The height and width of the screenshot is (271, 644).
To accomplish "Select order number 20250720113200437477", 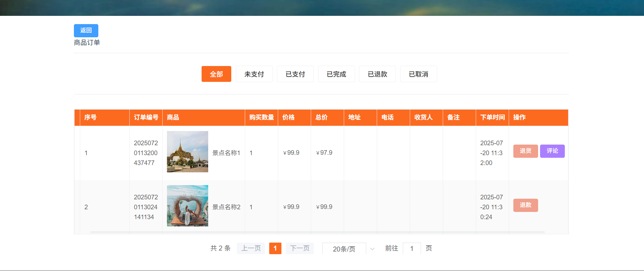I will [x=146, y=153].
